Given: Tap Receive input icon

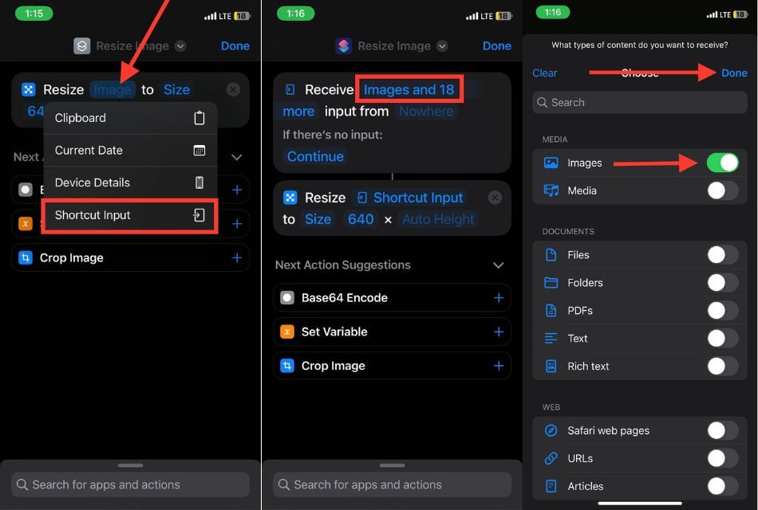Looking at the screenshot, I should click(290, 90).
